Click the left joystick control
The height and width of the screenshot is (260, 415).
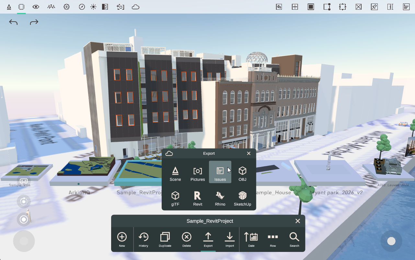(24, 241)
